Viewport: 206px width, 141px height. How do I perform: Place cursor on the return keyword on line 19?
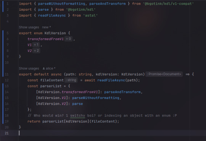tap(34, 122)
